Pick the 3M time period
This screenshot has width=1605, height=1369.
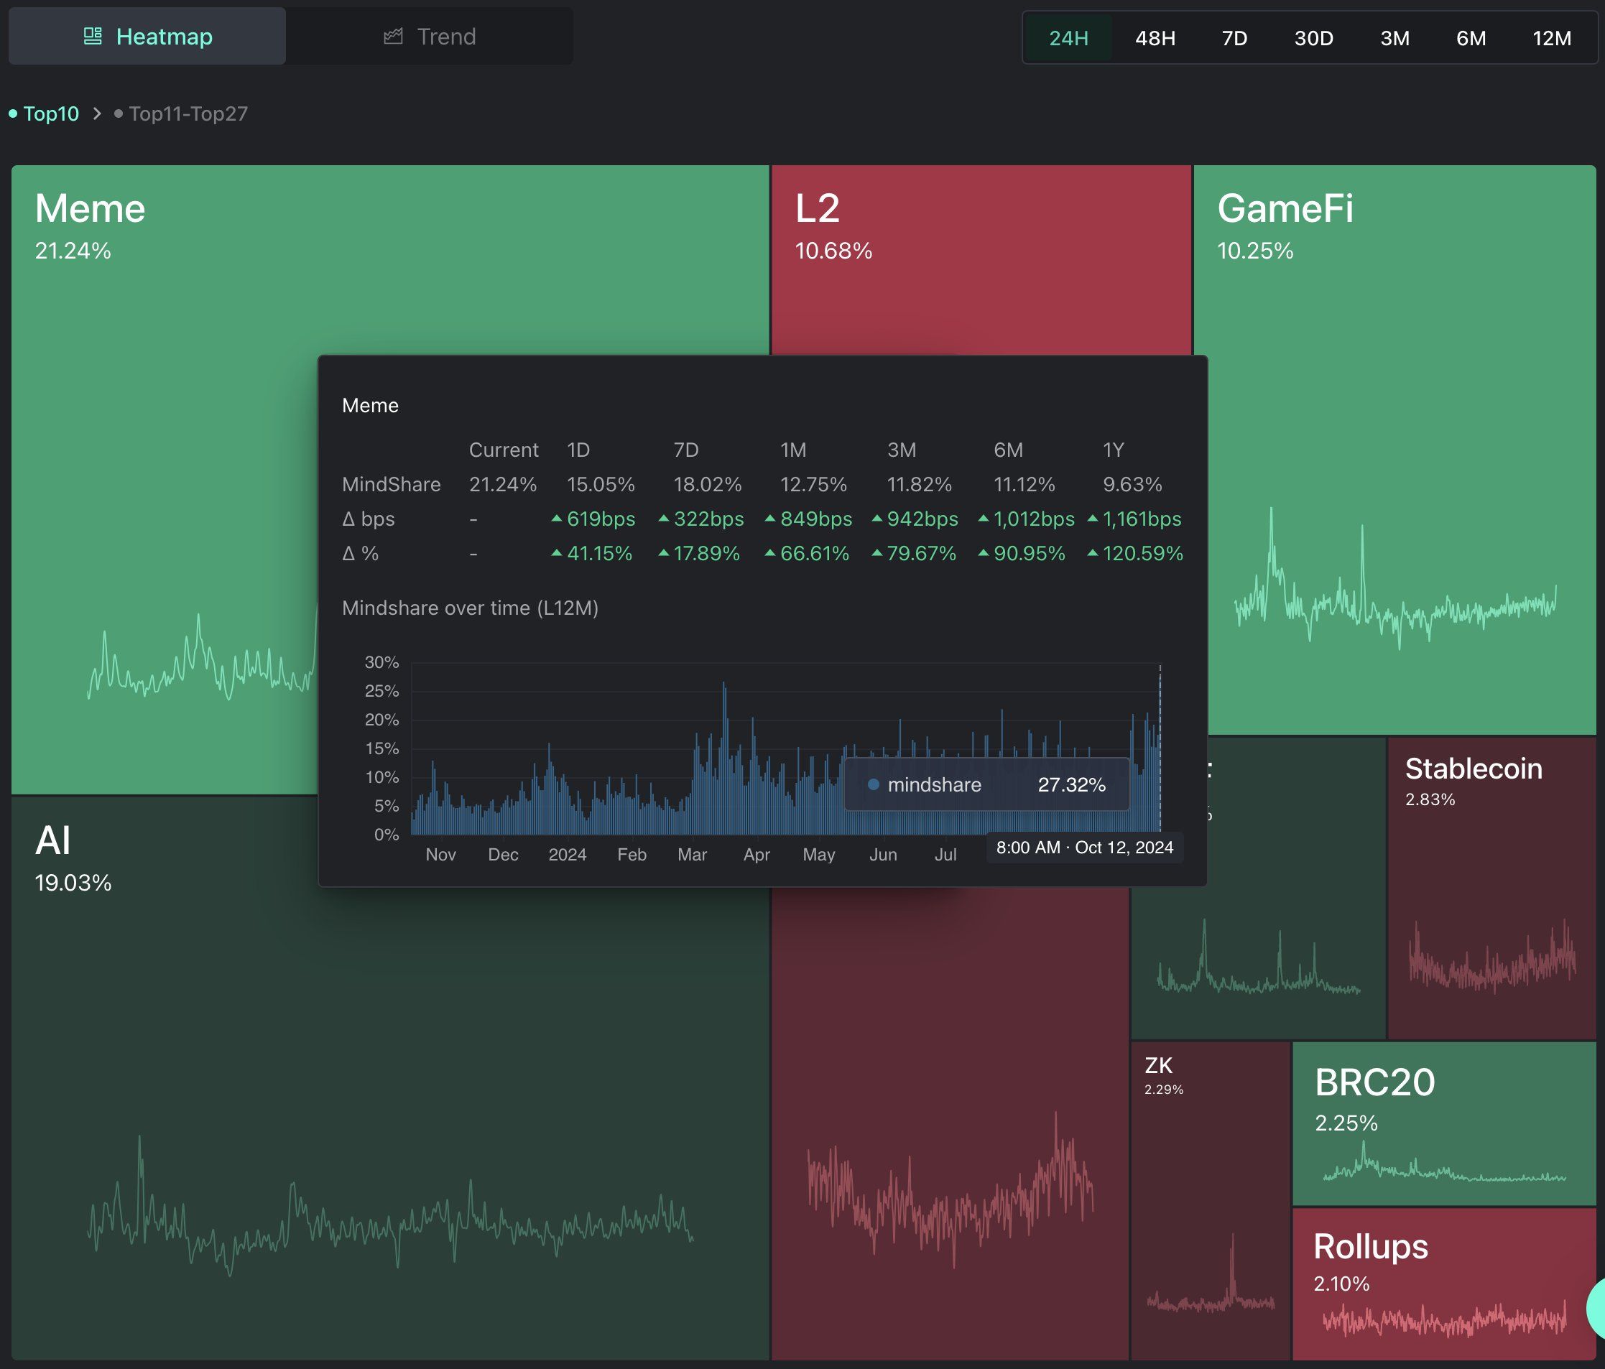tap(1394, 38)
